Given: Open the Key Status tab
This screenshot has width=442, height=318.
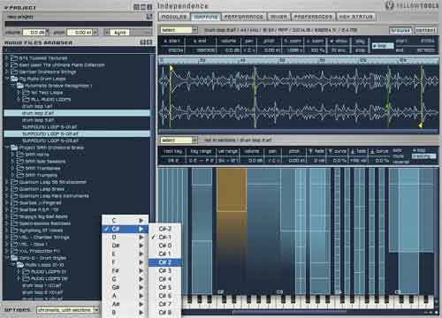Looking at the screenshot, I should (356, 17).
